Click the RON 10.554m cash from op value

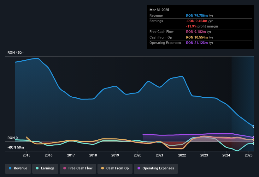[x=197, y=37]
